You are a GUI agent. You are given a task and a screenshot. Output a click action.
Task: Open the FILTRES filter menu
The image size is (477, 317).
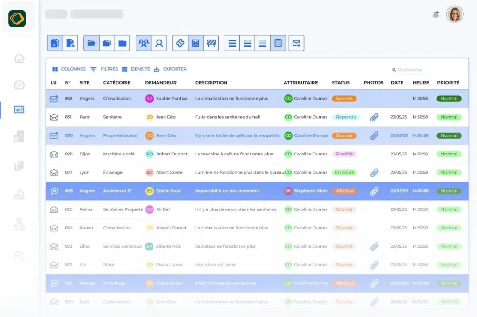[104, 69]
